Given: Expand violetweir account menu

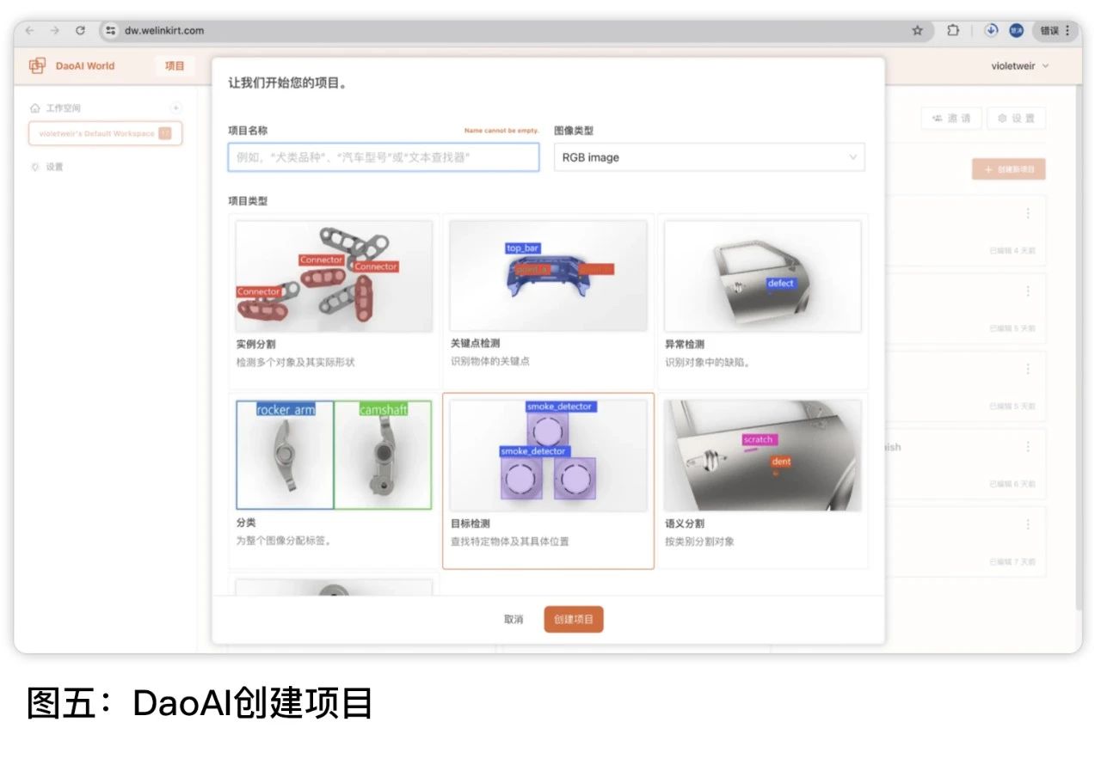Looking at the screenshot, I should click(x=1020, y=65).
